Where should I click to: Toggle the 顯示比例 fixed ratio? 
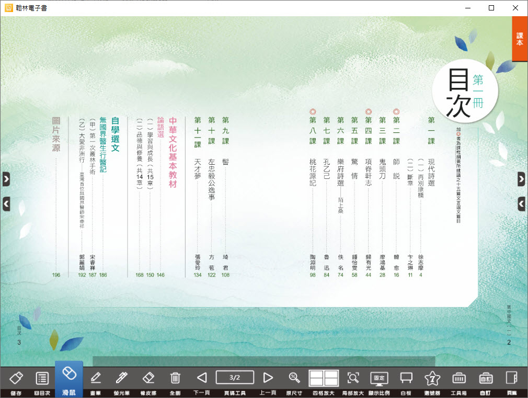(379, 378)
